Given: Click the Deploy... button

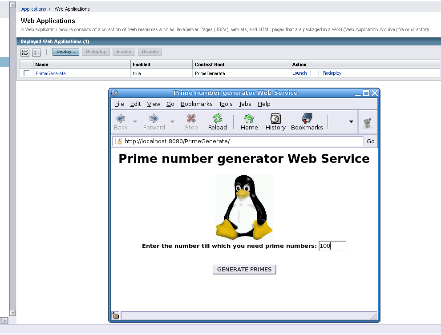Looking at the screenshot, I should [x=66, y=52].
